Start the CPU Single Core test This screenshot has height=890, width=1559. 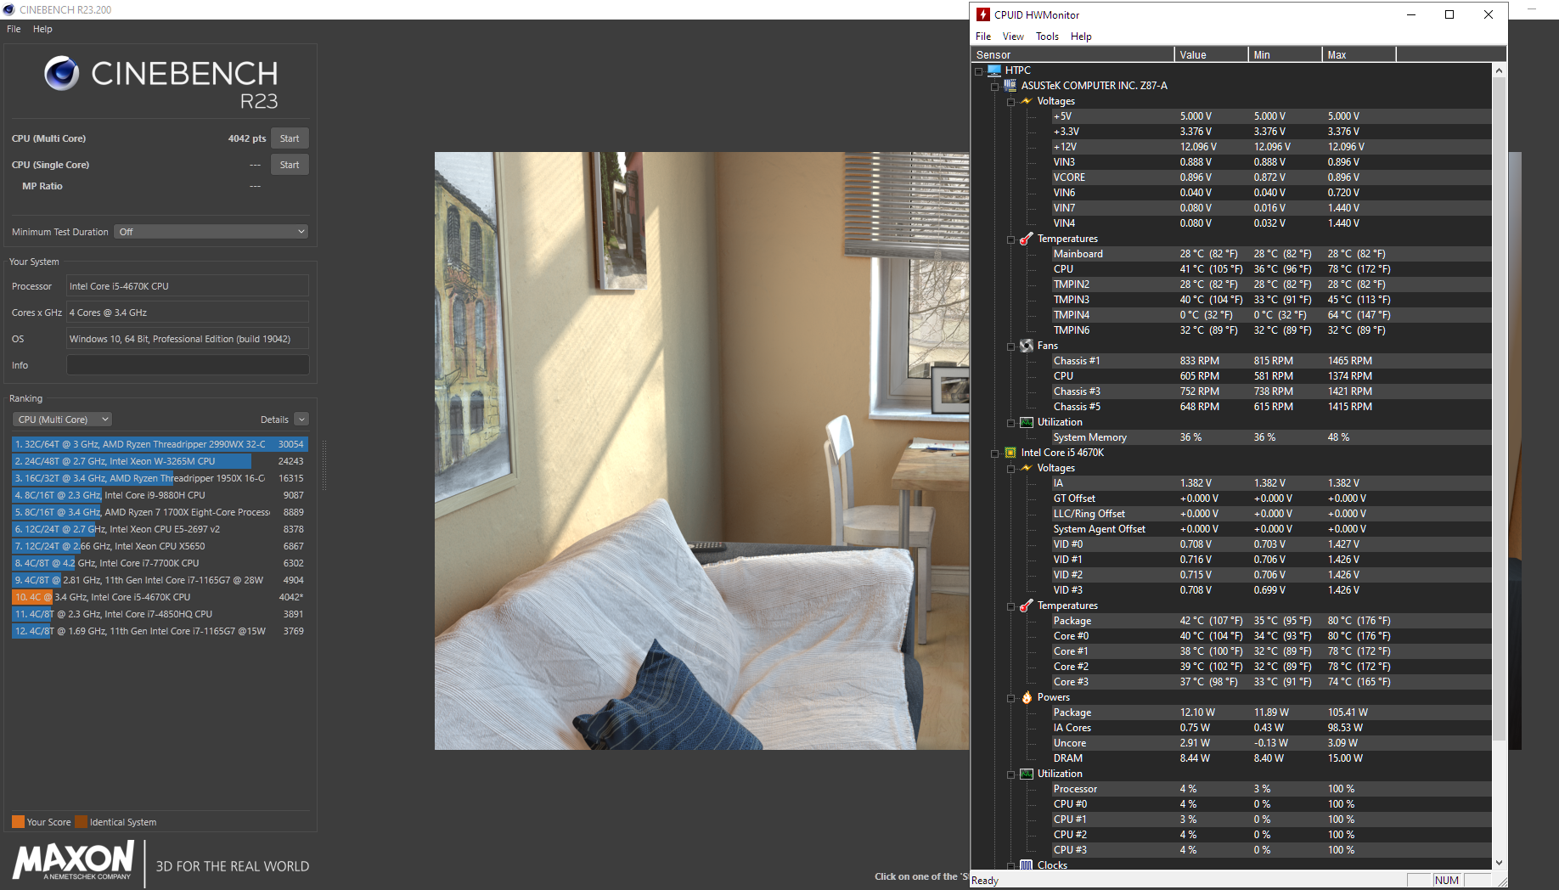click(x=290, y=165)
